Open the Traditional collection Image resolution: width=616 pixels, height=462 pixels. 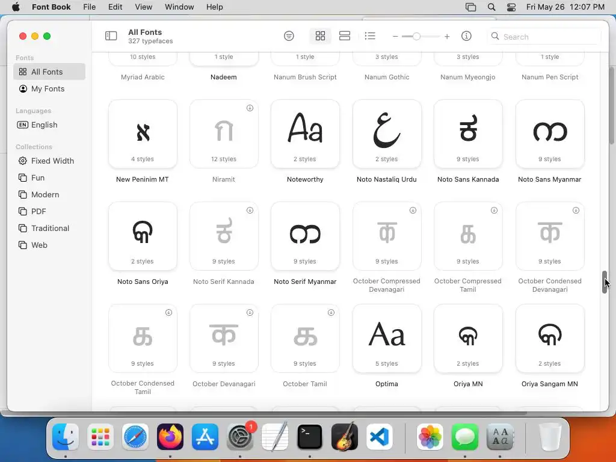(x=49, y=228)
